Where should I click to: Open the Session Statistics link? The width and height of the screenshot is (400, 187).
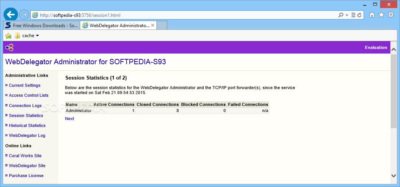(26, 115)
